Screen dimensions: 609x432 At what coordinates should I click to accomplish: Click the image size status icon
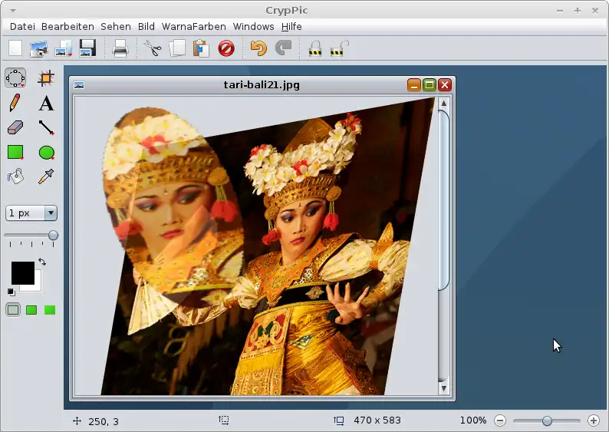click(x=339, y=420)
